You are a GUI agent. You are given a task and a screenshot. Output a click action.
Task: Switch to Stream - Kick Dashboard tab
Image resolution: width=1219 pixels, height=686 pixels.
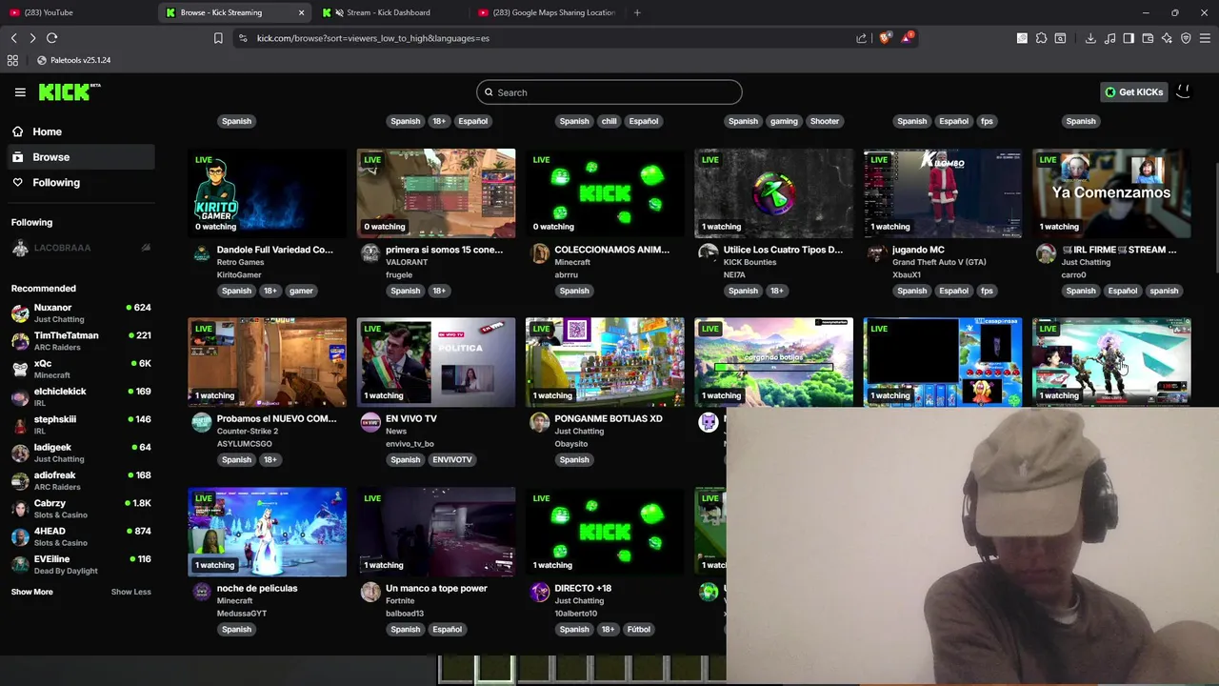(x=389, y=12)
